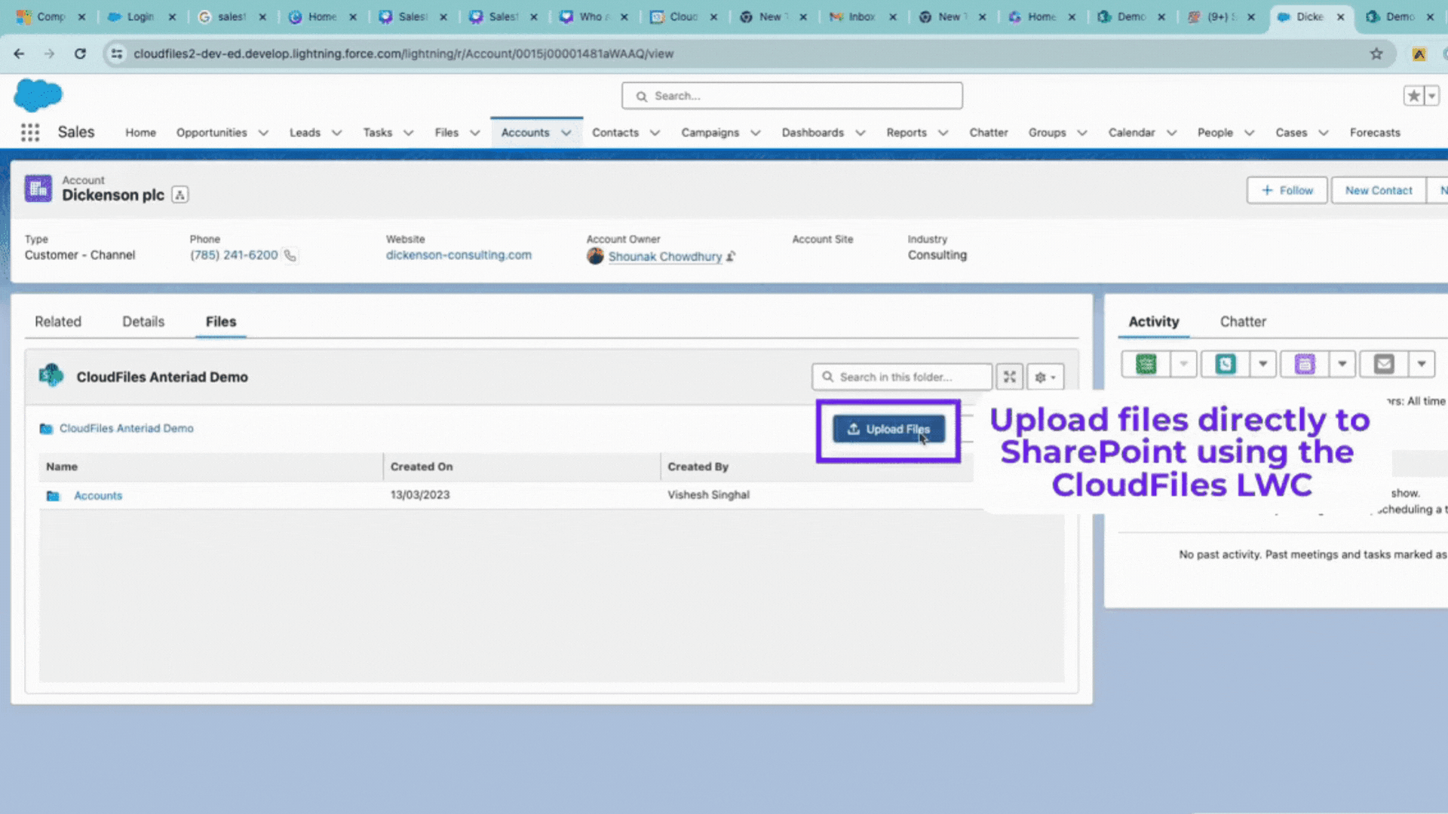Click the CloudFiles Anteriad Demo breadcrumb link
This screenshot has height=814, width=1448.
(x=126, y=427)
